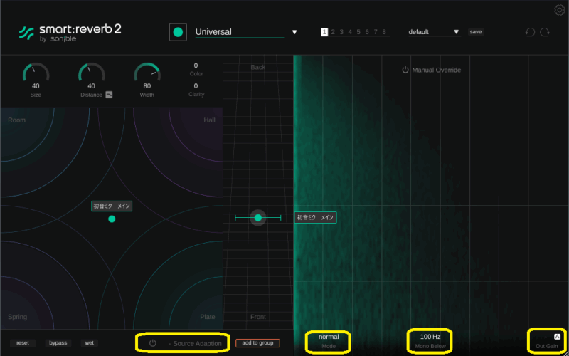Click the save preset button
The image size is (569, 356).
[x=475, y=32]
